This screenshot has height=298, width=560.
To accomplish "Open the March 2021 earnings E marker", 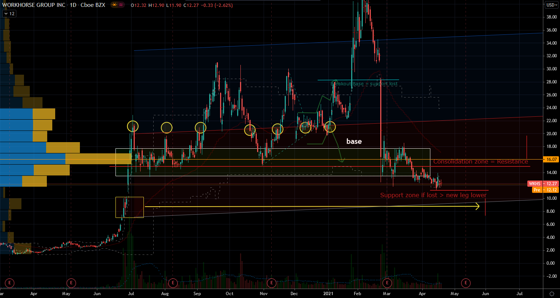I will (x=387, y=283).
